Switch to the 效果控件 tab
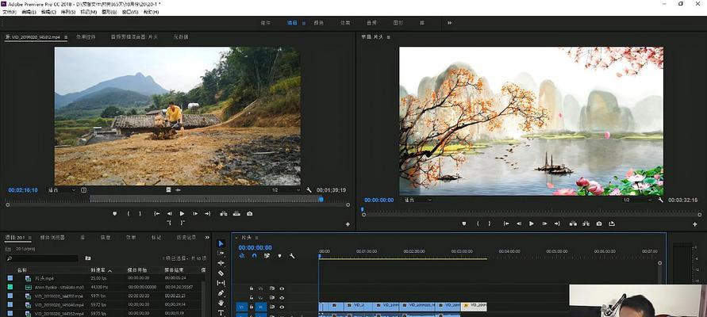Image resolution: width=707 pixels, height=317 pixels. (x=86, y=37)
